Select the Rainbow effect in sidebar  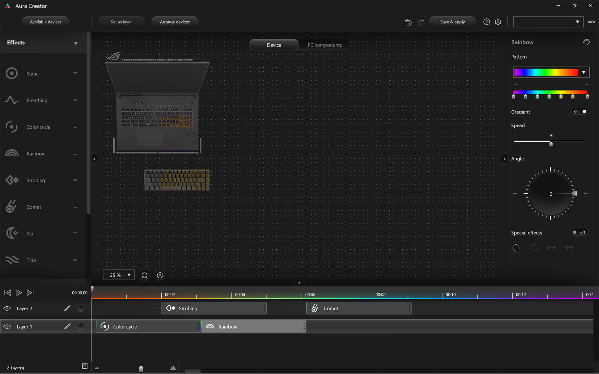click(36, 153)
